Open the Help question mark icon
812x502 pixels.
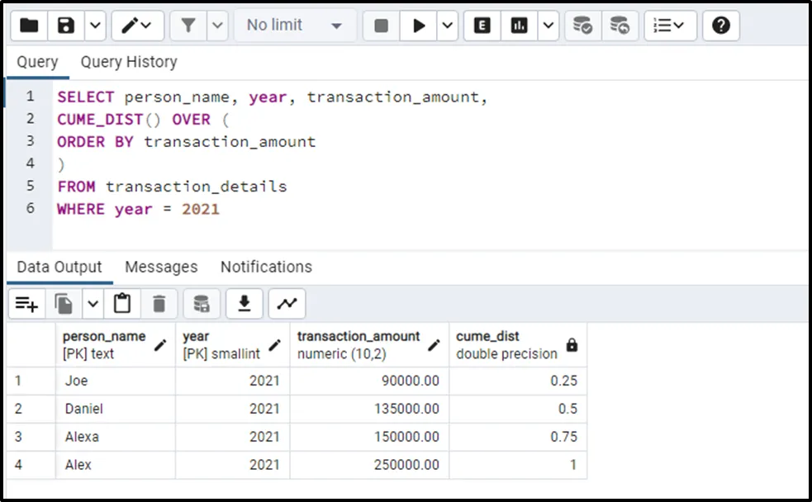pos(720,26)
